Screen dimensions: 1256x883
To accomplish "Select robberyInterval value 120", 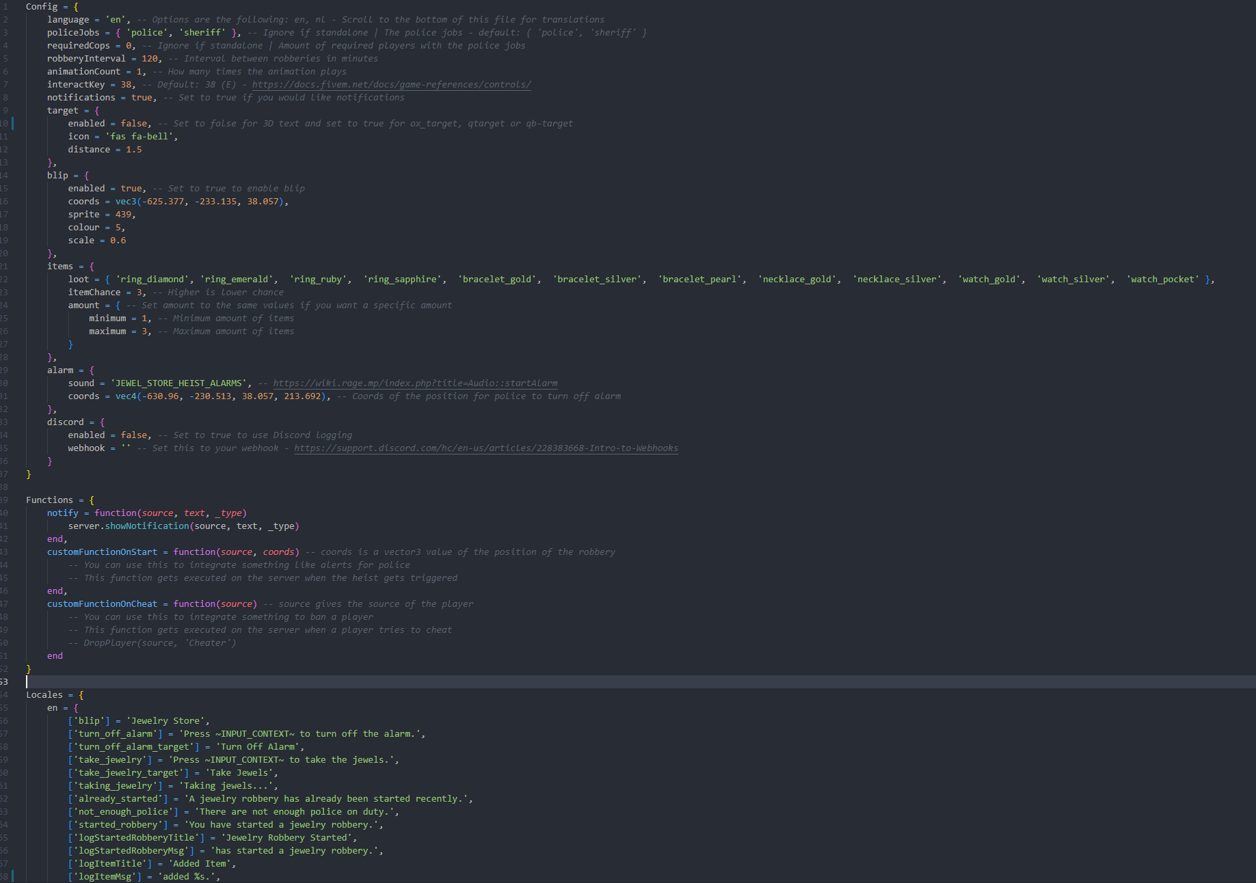I will (x=150, y=59).
